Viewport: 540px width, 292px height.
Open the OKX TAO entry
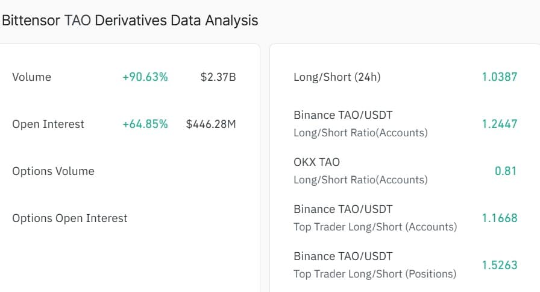point(316,162)
